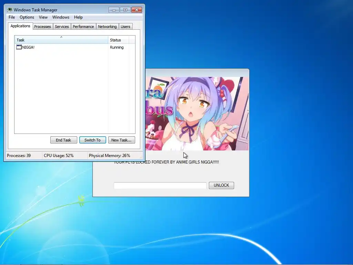Image resolution: width=353 pixels, height=265 pixels.
Task: Minimize the Windows Task Manager window
Action: [x=114, y=10]
